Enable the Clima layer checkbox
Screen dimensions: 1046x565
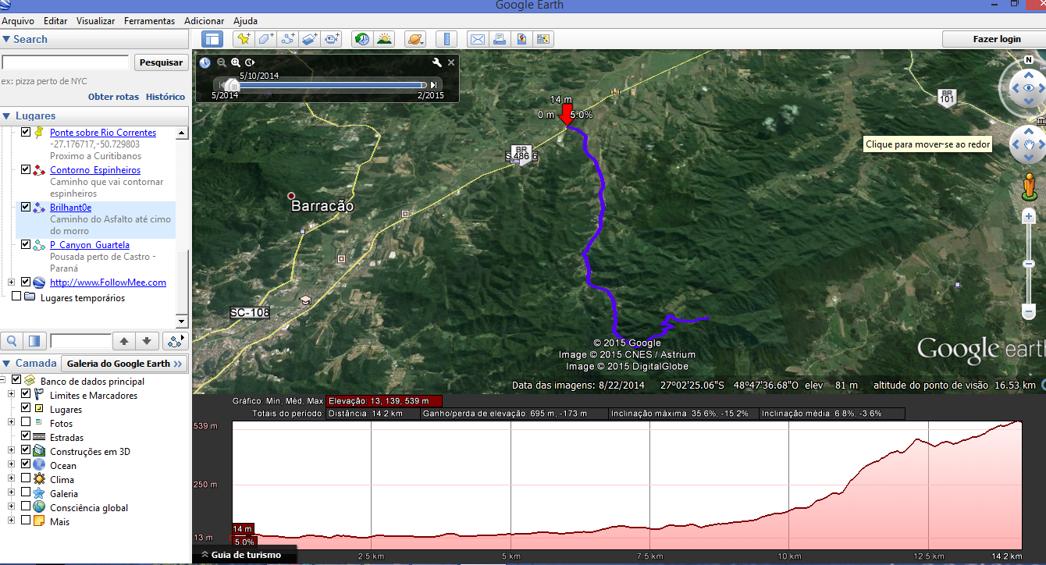26,479
